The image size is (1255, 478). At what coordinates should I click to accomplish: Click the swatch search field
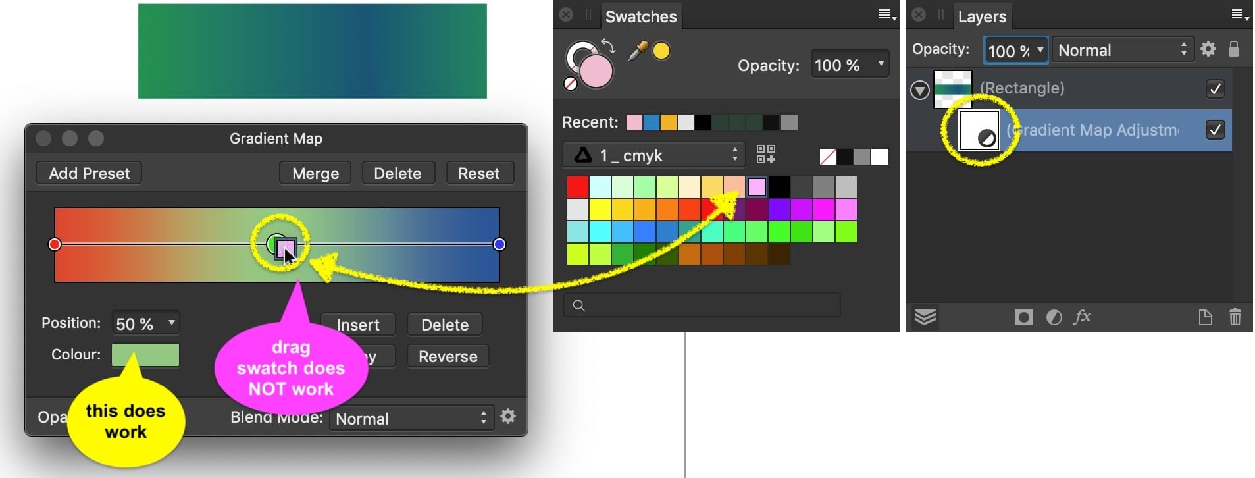[701, 304]
